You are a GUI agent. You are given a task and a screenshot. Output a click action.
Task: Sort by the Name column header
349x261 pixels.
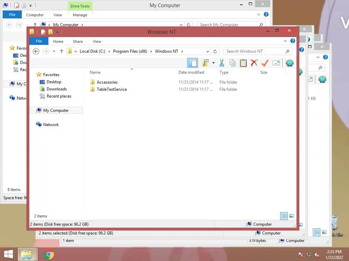pyautogui.click(x=95, y=72)
